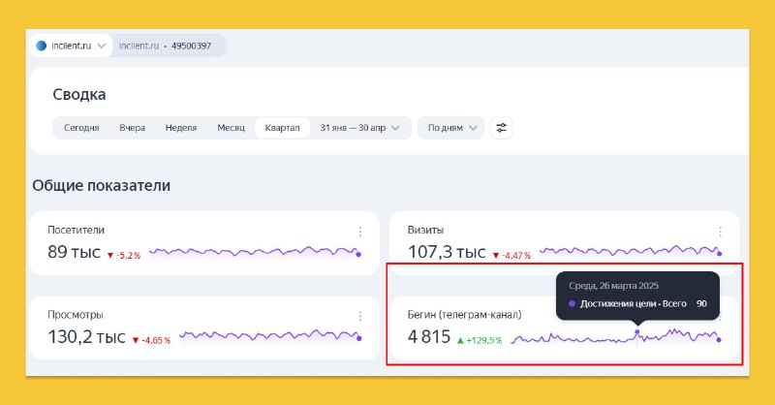The width and height of the screenshot is (775, 405).
Task: Click the -5,2% visitors change indicator
Action: pos(124,256)
